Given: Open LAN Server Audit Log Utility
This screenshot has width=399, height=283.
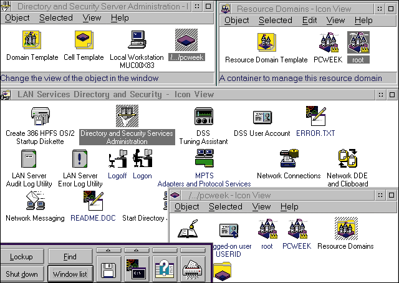Looking at the screenshot, I should 29,158.
